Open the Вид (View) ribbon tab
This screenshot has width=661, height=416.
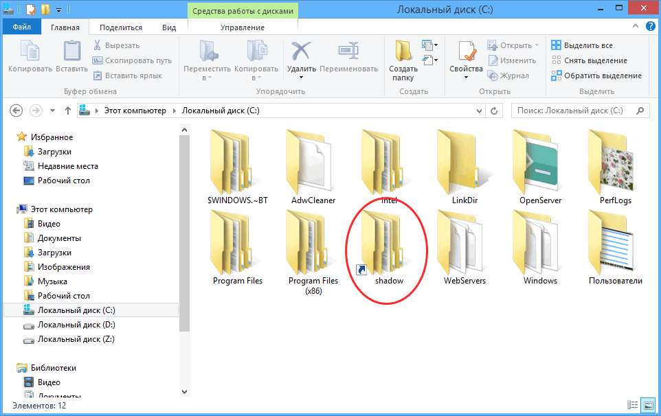(x=169, y=27)
